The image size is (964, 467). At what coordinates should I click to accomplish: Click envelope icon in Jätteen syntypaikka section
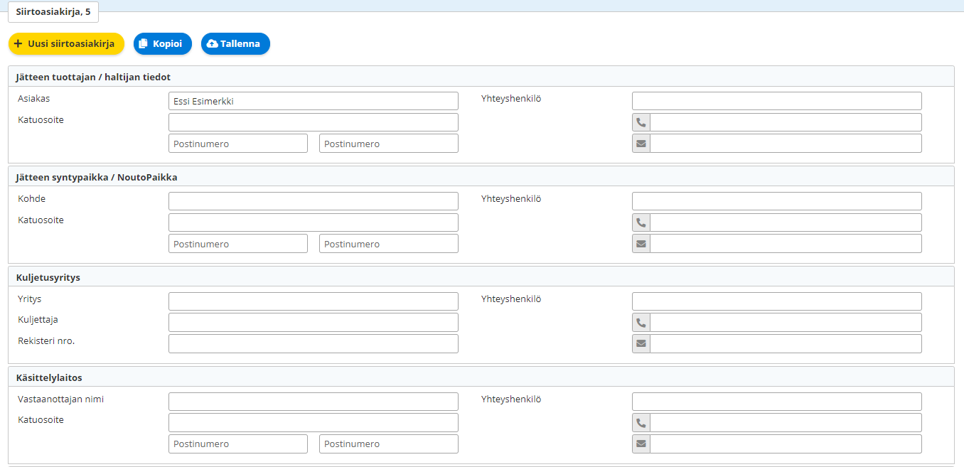641,244
